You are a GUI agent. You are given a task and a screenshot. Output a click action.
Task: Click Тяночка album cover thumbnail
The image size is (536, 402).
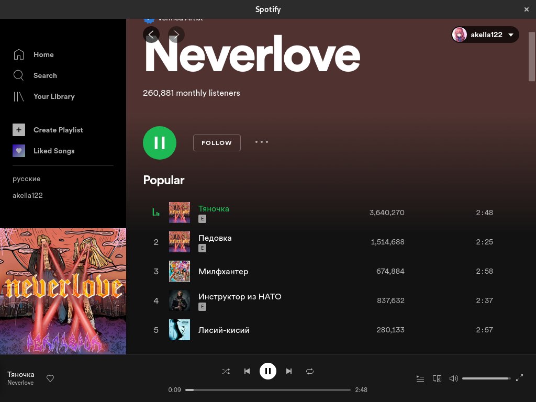[x=180, y=213]
